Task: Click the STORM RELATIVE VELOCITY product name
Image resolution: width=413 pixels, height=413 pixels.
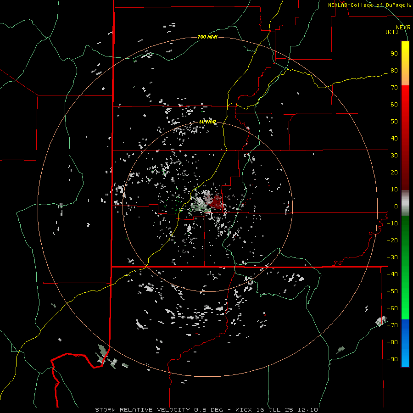Action: tap(142, 410)
